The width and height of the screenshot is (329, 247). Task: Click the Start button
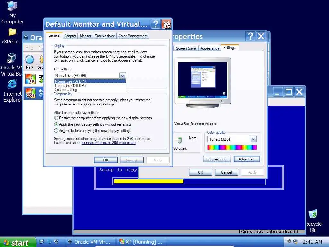coord(18,242)
